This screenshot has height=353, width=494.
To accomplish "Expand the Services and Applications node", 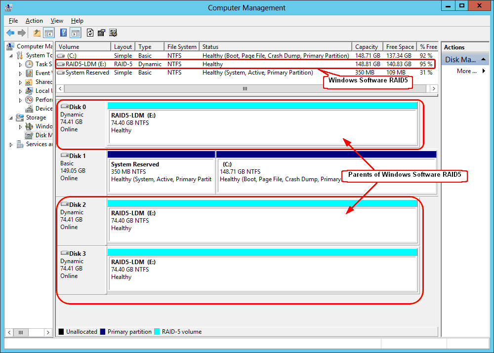I will click(x=11, y=145).
